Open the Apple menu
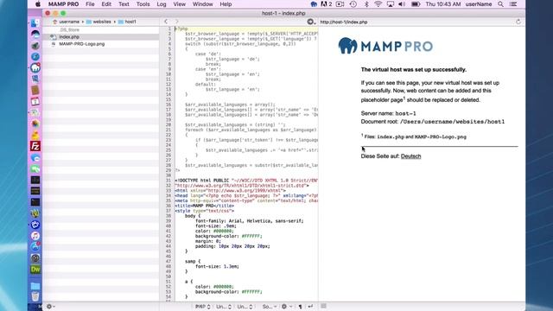Screen dimensions: 553x311 point(38,4)
